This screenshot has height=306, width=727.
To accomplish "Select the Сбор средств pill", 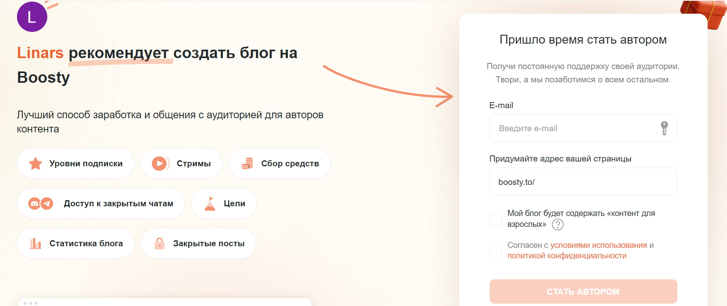I will pos(279,163).
